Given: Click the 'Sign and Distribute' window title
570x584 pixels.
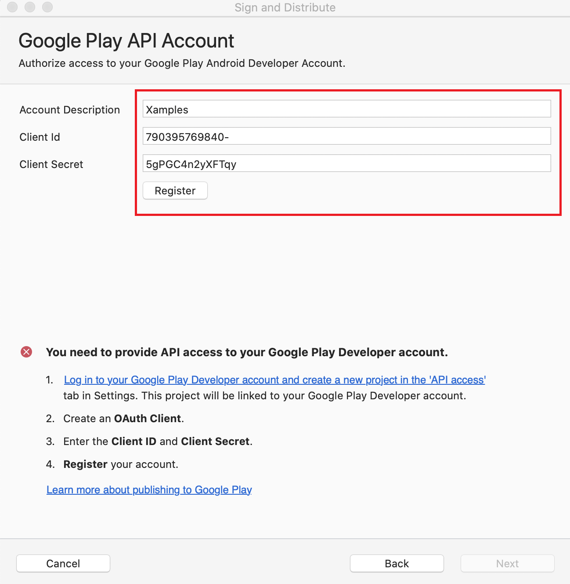Looking at the screenshot, I should [285, 7].
